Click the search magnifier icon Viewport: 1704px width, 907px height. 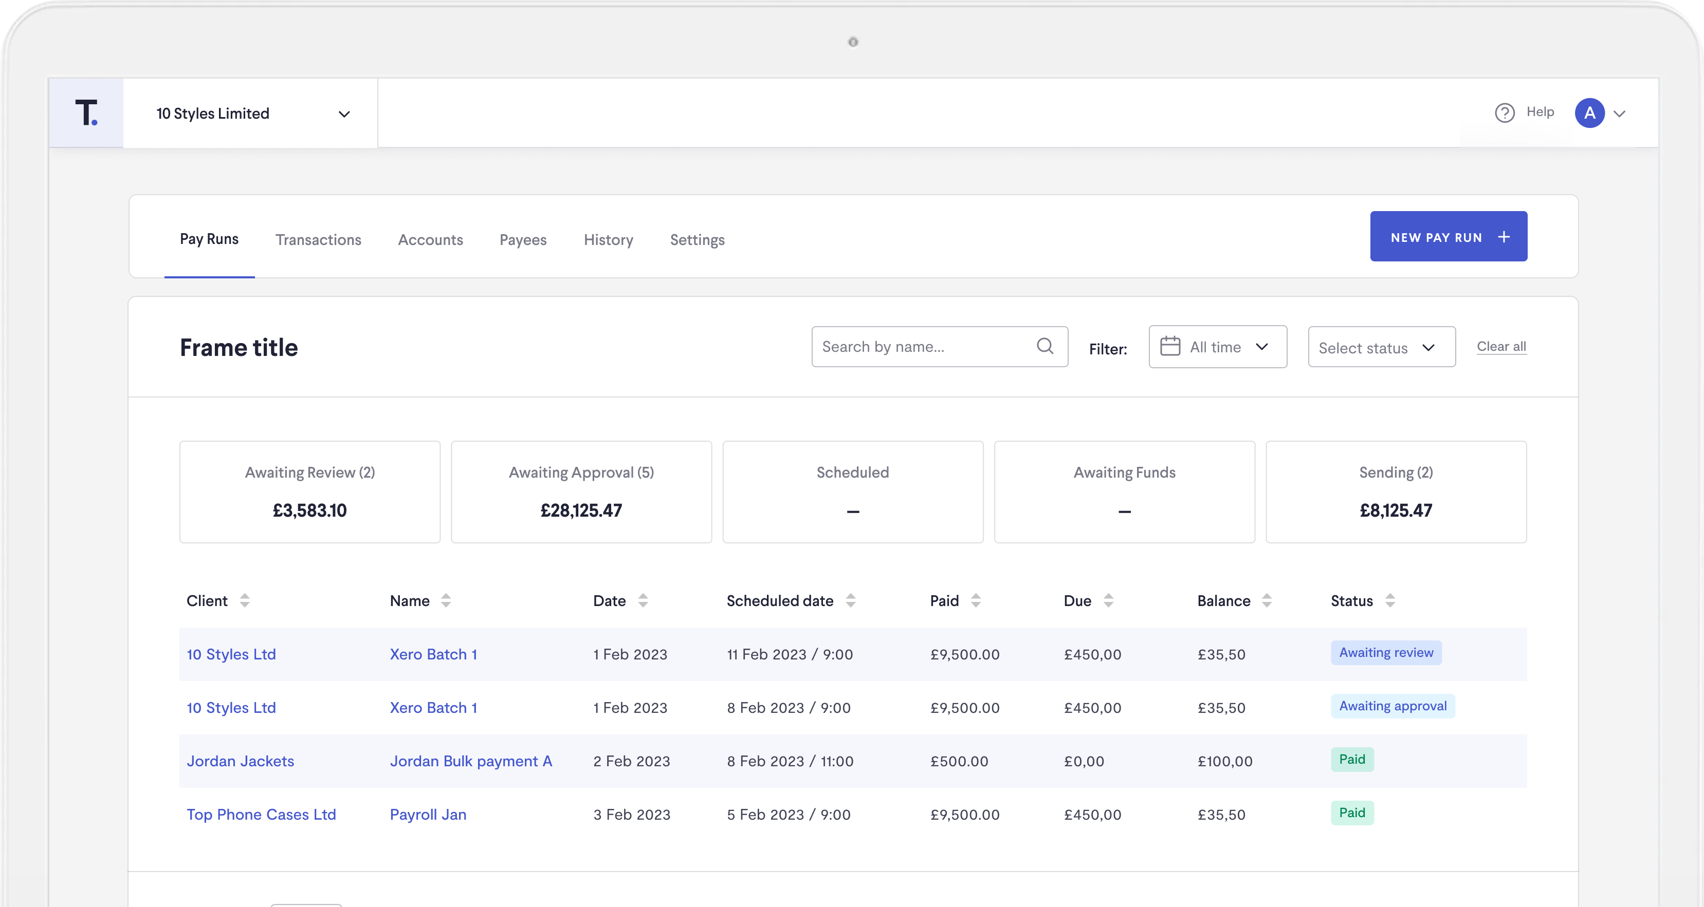tap(1045, 346)
